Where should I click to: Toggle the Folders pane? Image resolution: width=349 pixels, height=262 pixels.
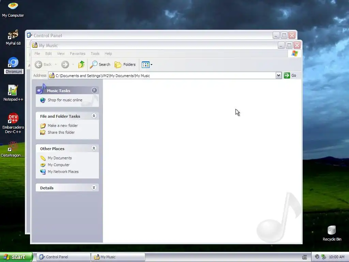pyautogui.click(x=125, y=64)
